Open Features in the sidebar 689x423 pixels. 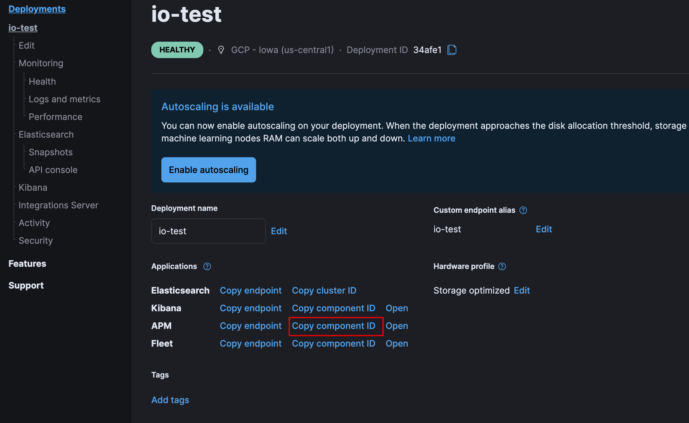27,264
